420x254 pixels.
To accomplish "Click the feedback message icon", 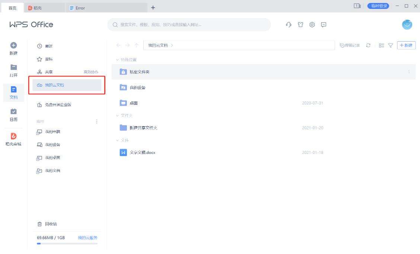I will 324,25.
